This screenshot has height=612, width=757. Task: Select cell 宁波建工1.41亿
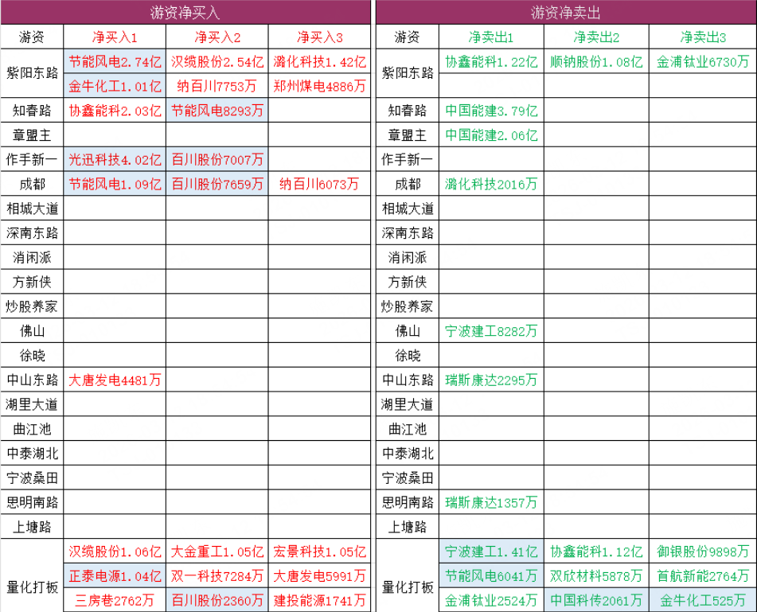491,552
